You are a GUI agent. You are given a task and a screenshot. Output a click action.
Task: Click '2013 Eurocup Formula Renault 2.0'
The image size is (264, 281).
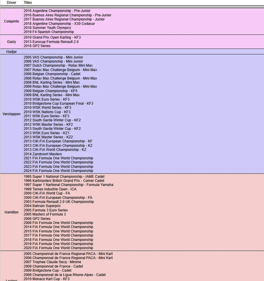point(51,41)
